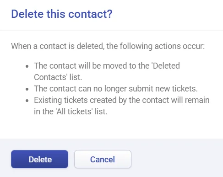The width and height of the screenshot is (223, 177).
Task: Click the bullet about moving to Deleted Contacts
Action: coord(107,71)
